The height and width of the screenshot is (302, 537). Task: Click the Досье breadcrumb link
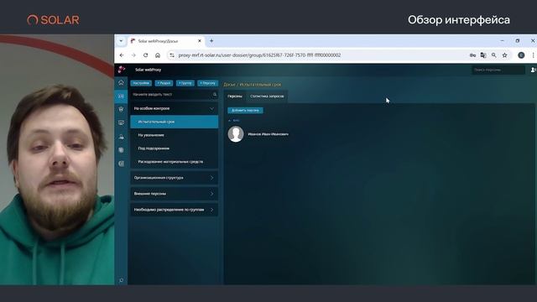(229, 84)
